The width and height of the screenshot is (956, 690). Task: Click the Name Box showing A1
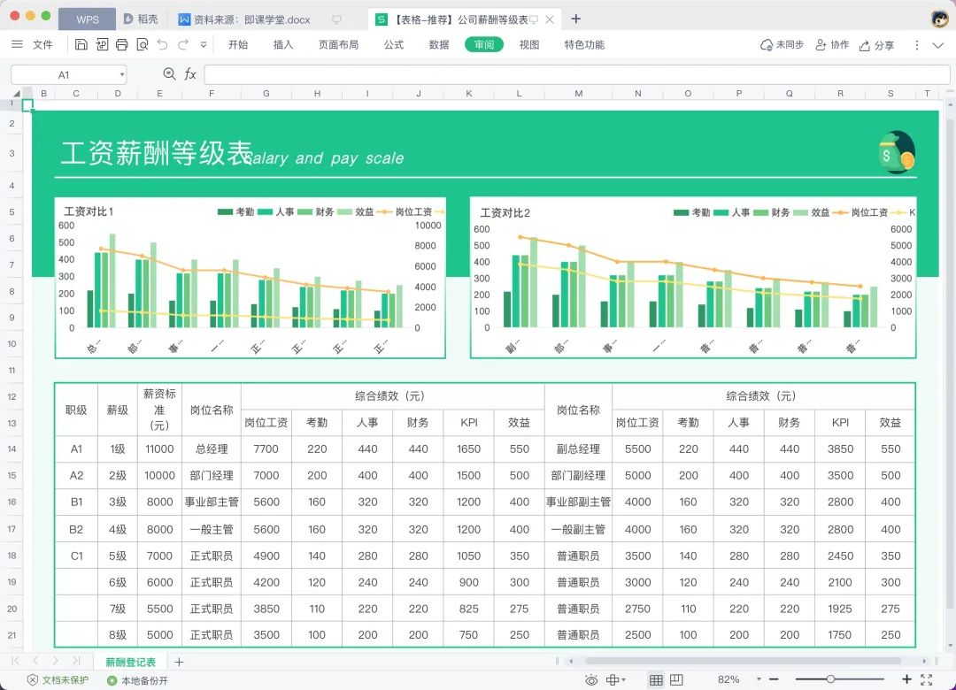coord(64,74)
